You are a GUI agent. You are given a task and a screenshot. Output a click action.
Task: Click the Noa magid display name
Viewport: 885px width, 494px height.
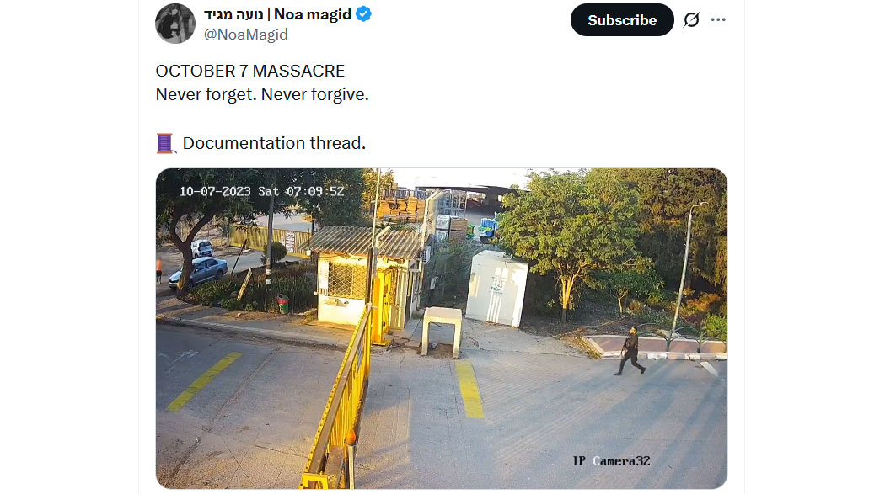point(312,14)
